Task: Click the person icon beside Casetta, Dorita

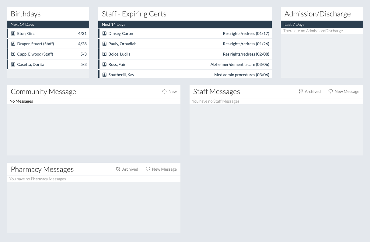Action: point(13,65)
